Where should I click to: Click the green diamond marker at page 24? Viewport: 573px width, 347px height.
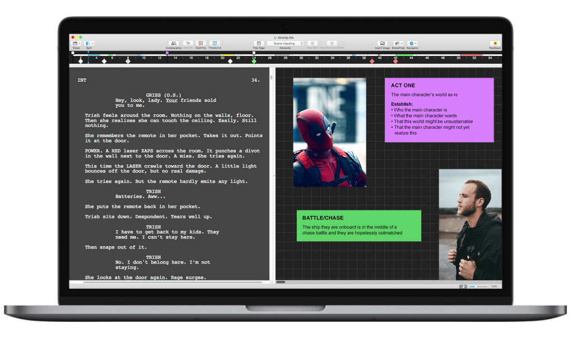coord(254,61)
